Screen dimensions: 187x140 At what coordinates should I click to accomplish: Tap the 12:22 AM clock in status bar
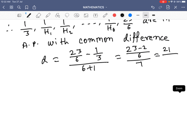coord(5,2)
